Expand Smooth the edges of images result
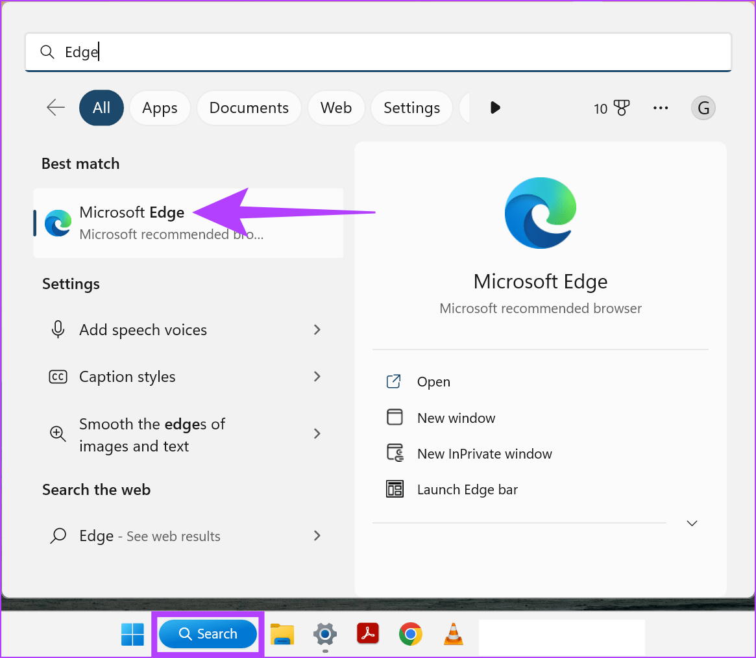The height and width of the screenshot is (658, 756). point(152,434)
